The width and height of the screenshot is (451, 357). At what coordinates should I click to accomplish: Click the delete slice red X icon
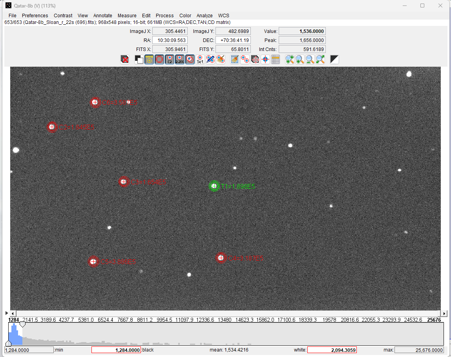point(124,60)
